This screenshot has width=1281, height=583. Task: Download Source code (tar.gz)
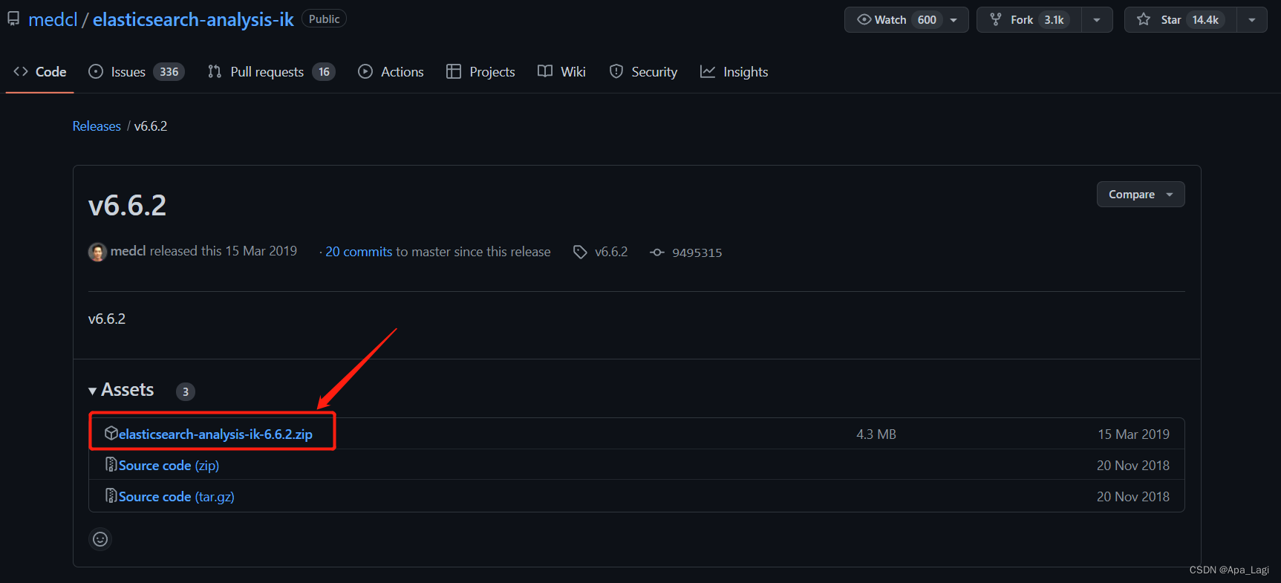(177, 497)
